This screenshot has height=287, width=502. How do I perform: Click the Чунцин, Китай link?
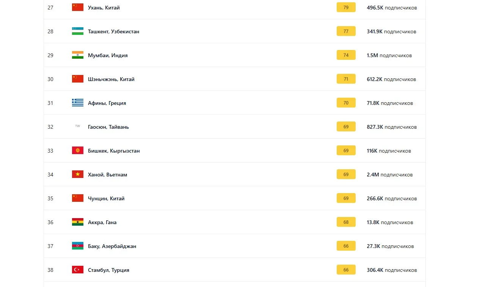tap(106, 198)
